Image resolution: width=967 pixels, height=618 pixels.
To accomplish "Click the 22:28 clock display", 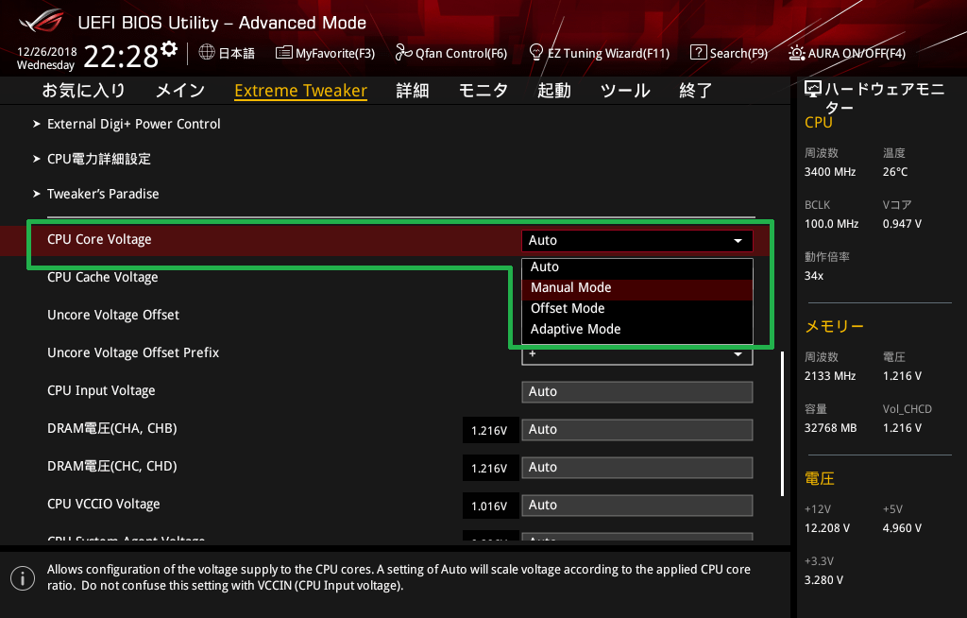I will 121,57.
